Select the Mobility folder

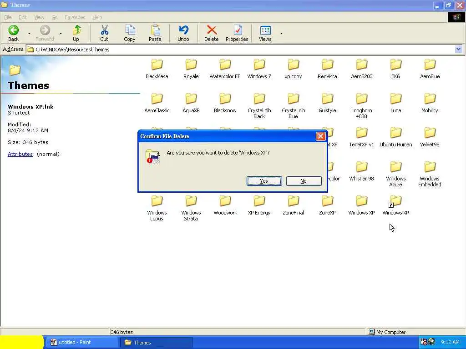430,103
